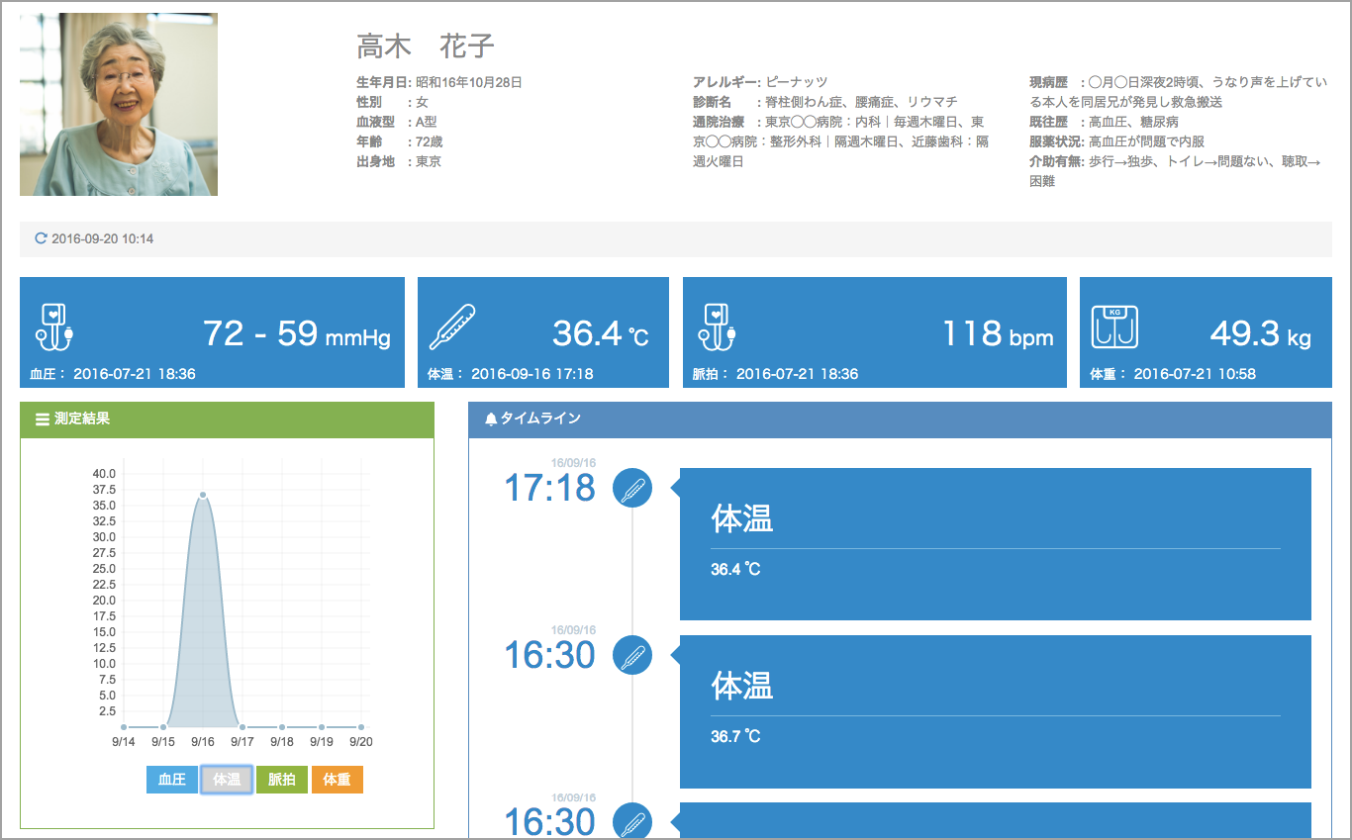Click the refresh icon beside 2016-09-20 10:14
The image size is (1352, 840).
click(41, 238)
